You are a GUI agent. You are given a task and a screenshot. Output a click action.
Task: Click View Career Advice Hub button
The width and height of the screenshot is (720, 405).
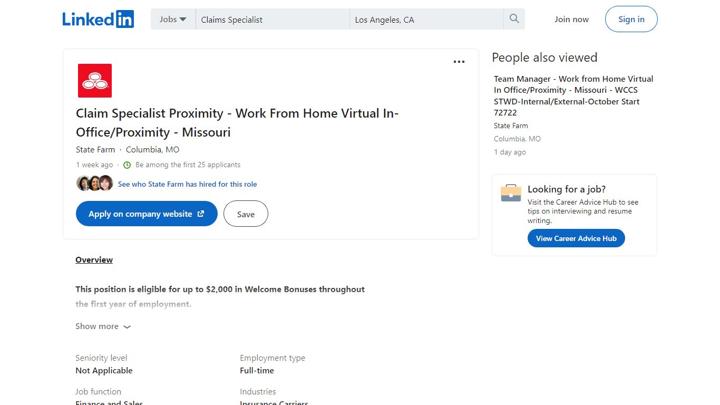[576, 238]
